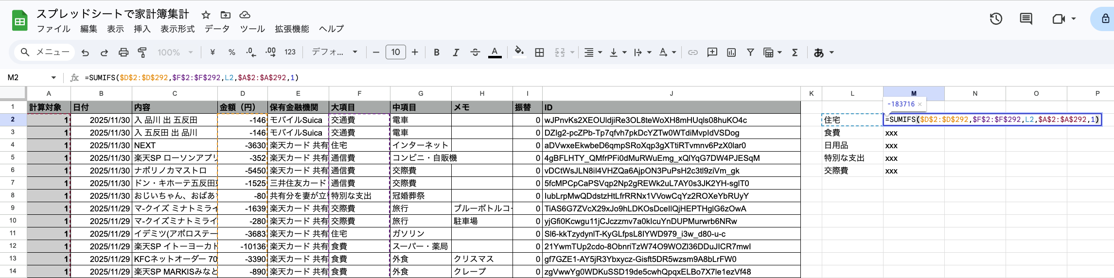Viewport: 1114px width, 278px height.
Task: Star this spreadsheet document
Action: (206, 15)
